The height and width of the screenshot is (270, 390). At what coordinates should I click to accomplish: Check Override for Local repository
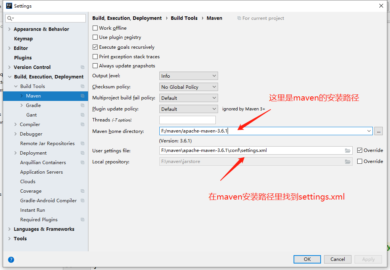click(x=360, y=161)
